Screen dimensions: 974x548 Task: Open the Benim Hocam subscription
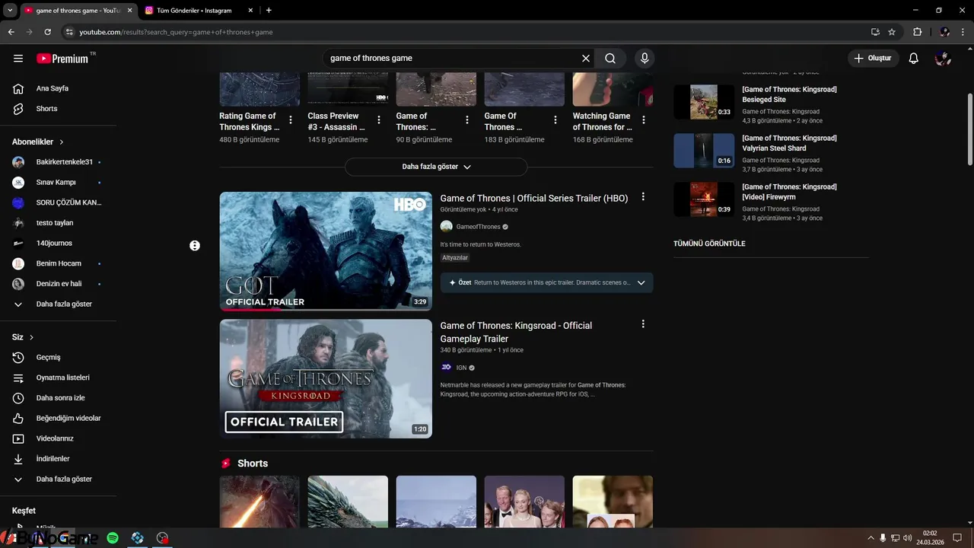point(59,263)
